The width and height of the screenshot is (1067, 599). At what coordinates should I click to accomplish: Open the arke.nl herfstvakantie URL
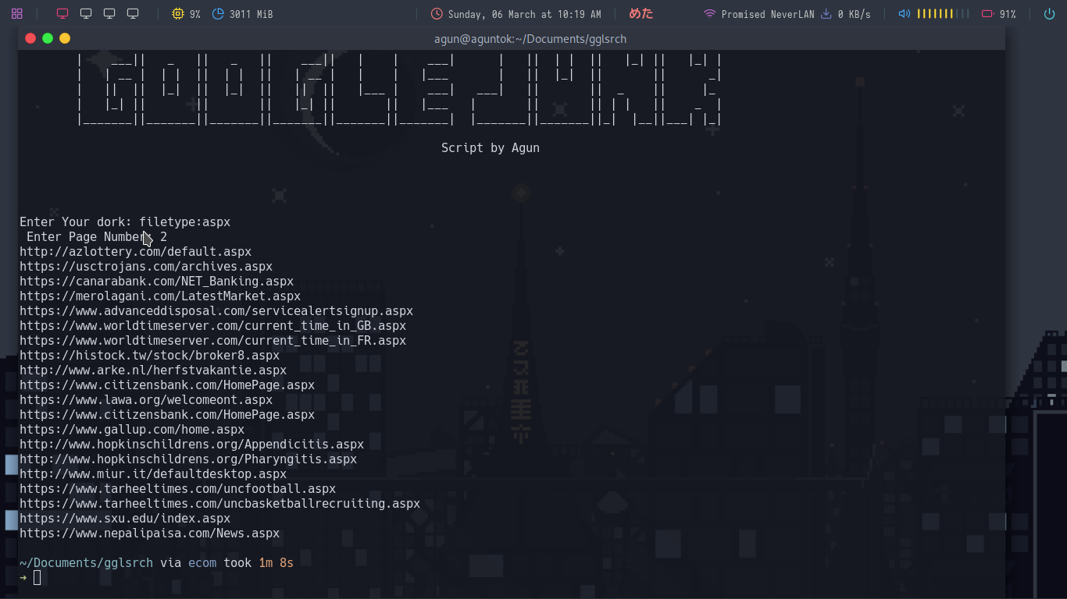pyautogui.click(x=153, y=370)
